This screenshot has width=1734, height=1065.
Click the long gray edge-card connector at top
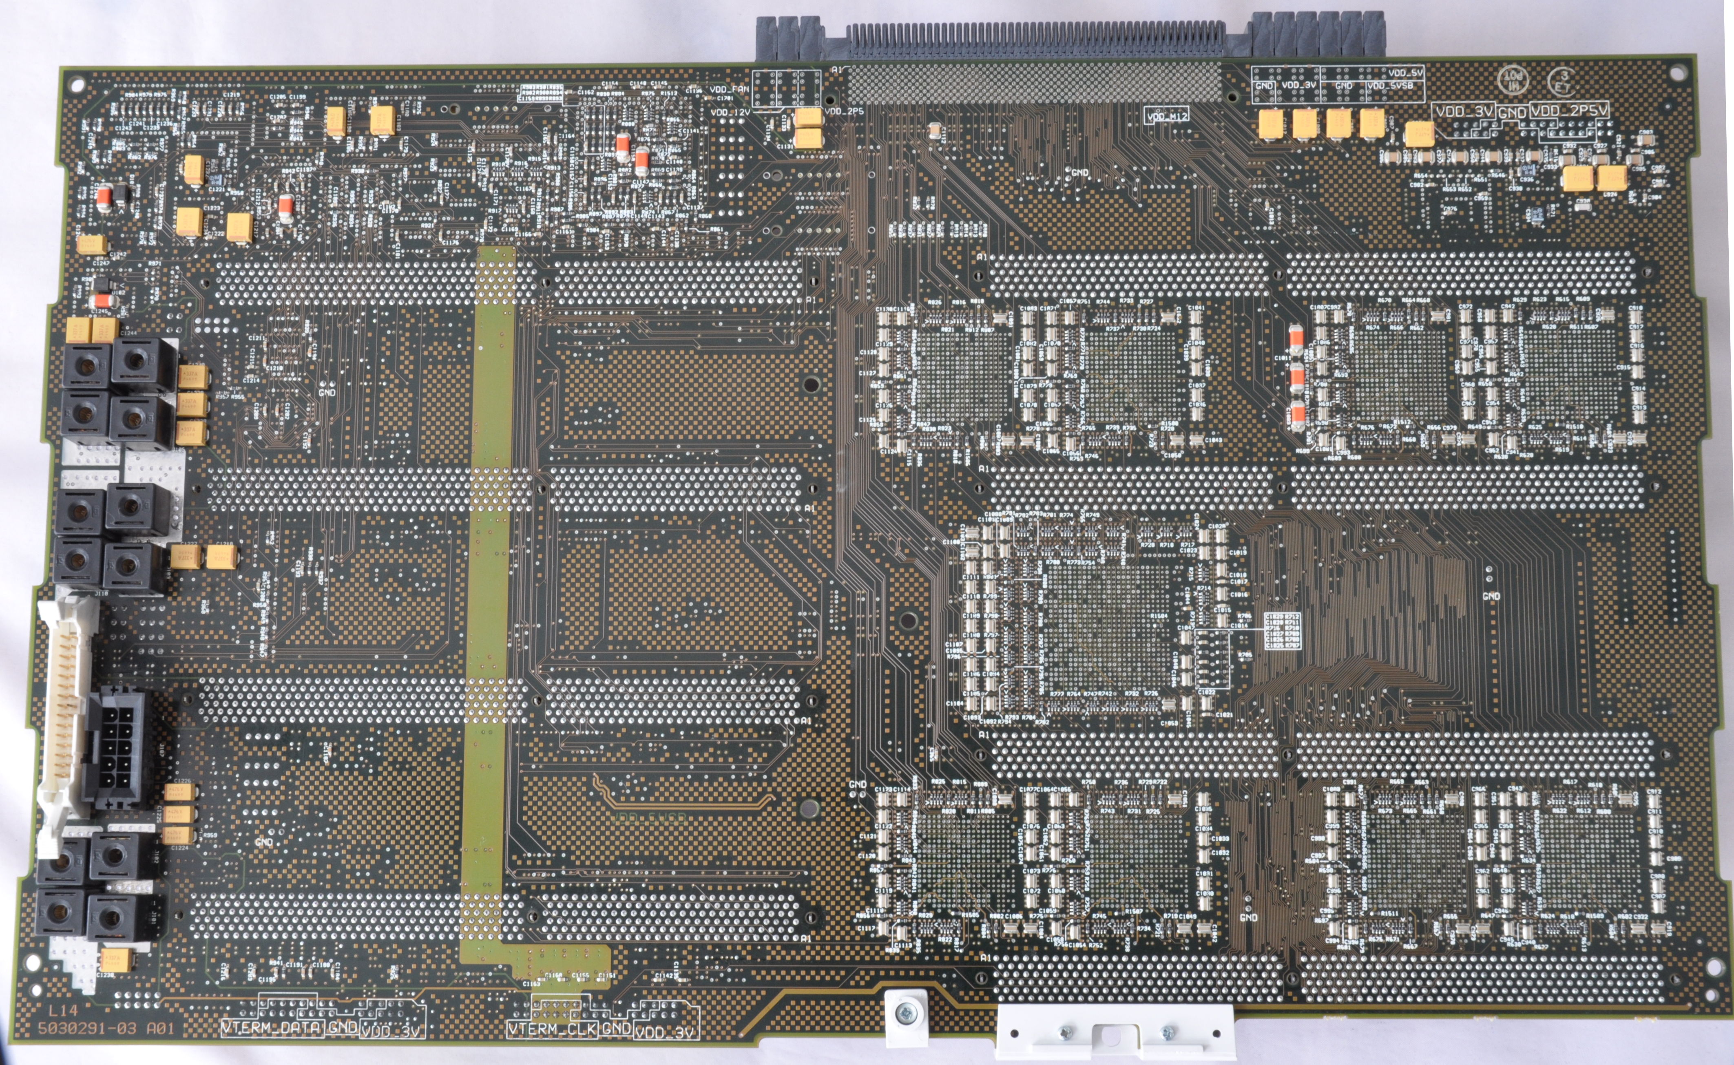(1035, 41)
